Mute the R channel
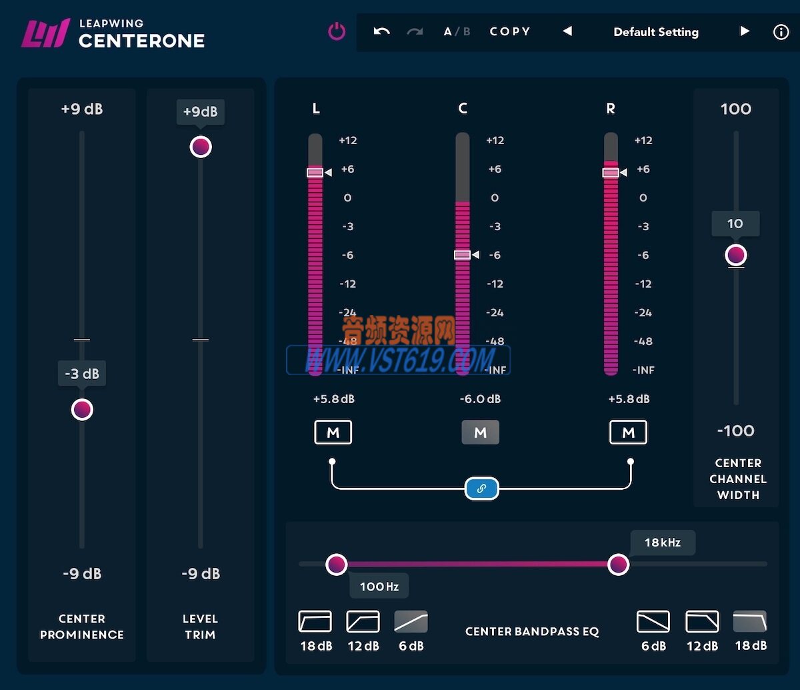 628,432
